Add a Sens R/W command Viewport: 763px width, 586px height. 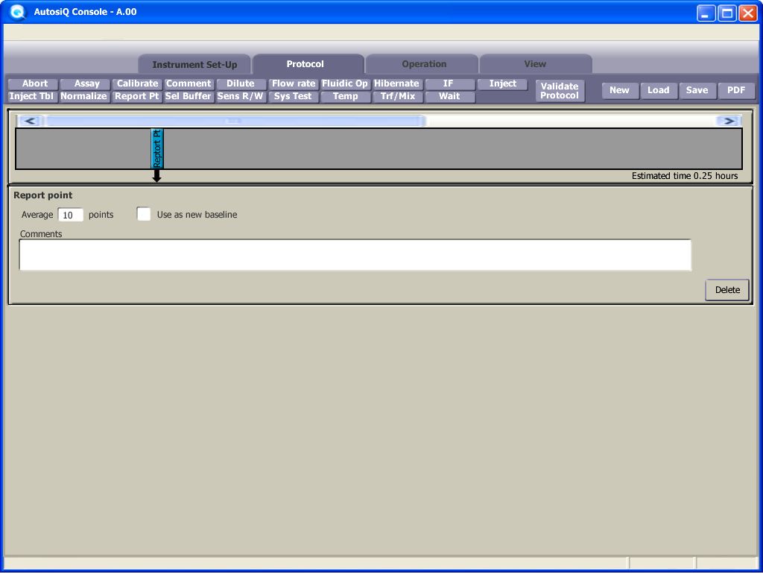(241, 96)
